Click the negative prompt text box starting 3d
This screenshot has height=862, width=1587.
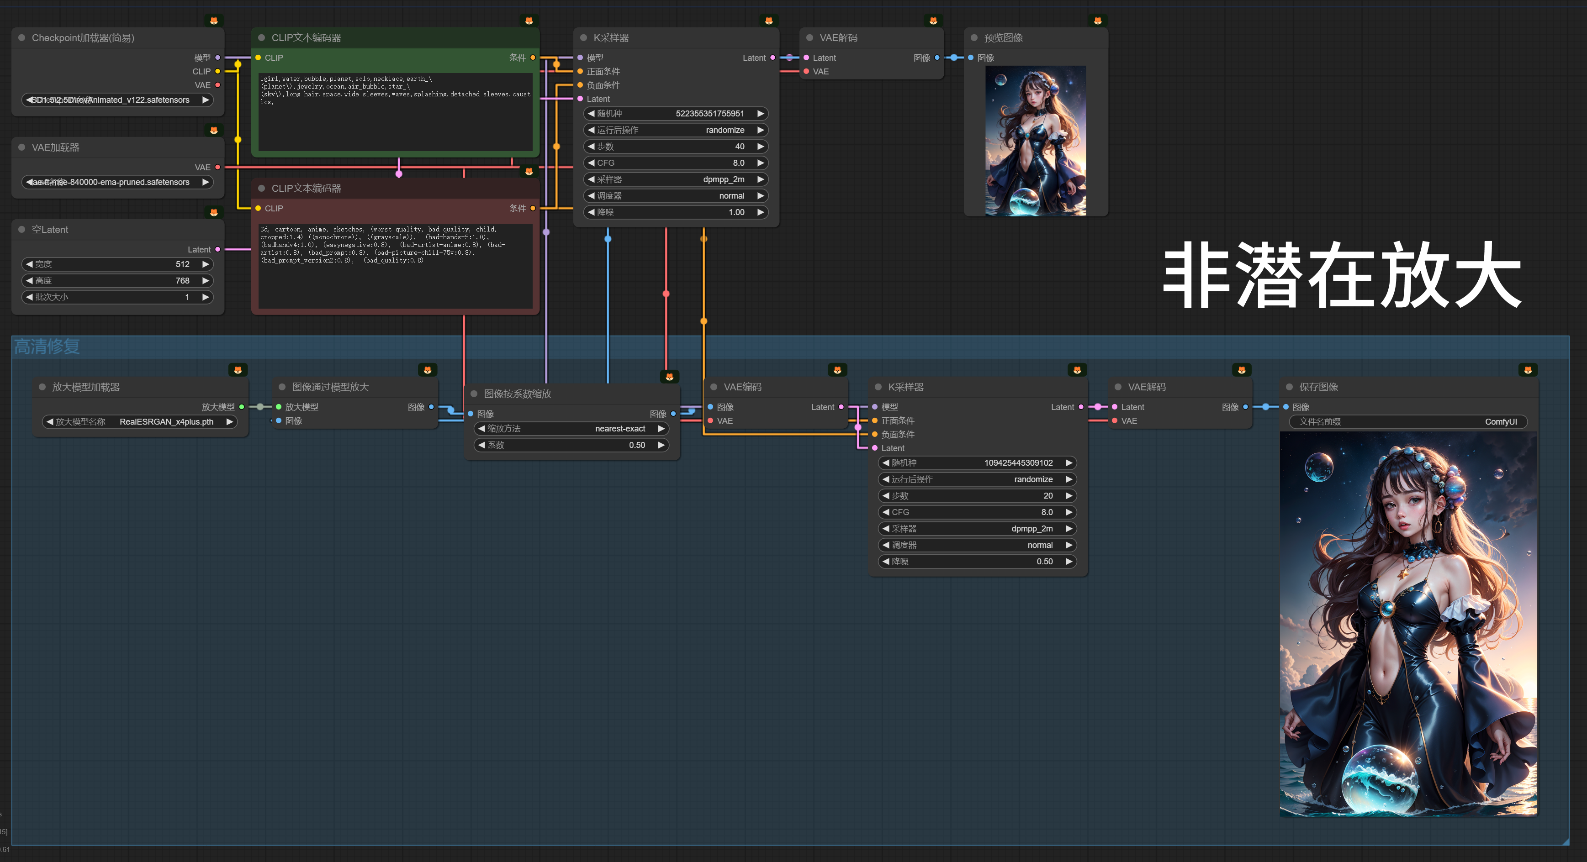click(395, 266)
